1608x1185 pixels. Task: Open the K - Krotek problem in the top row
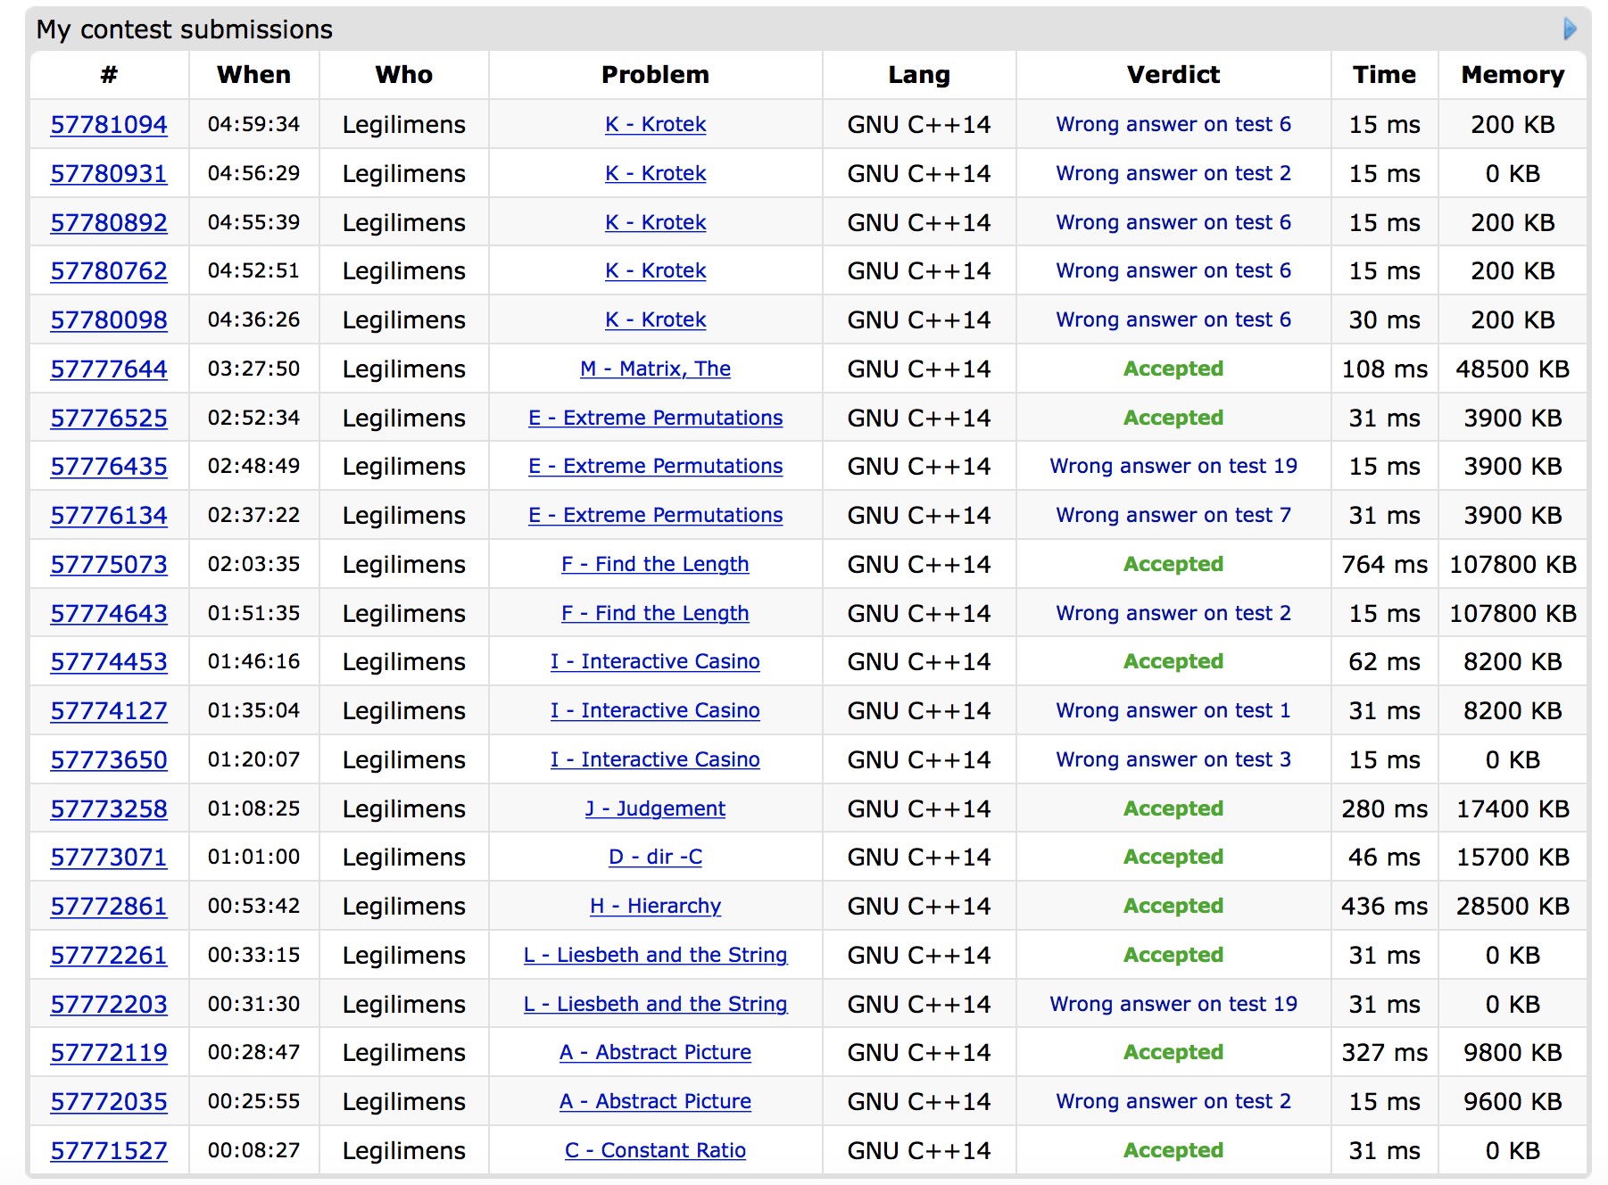655,125
